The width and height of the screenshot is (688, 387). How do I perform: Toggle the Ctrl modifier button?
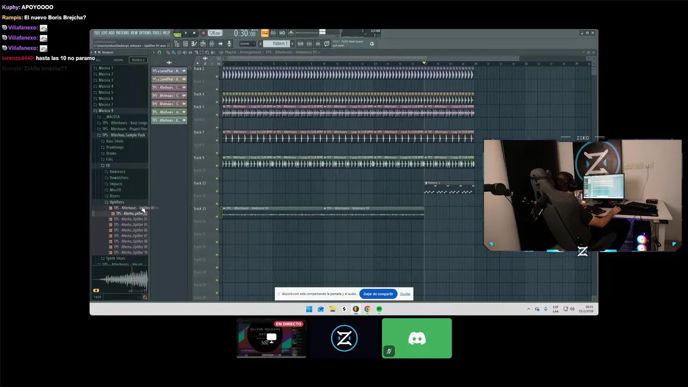[x=310, y=44]
